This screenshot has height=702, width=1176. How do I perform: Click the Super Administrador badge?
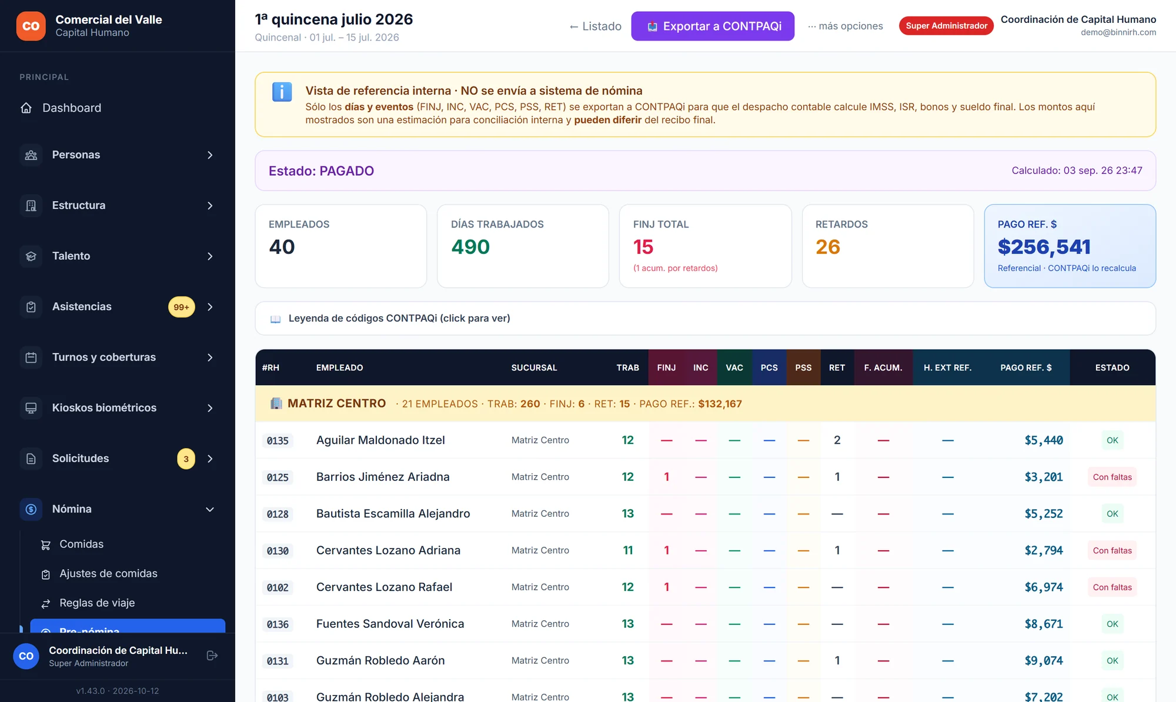pos(946,26)
